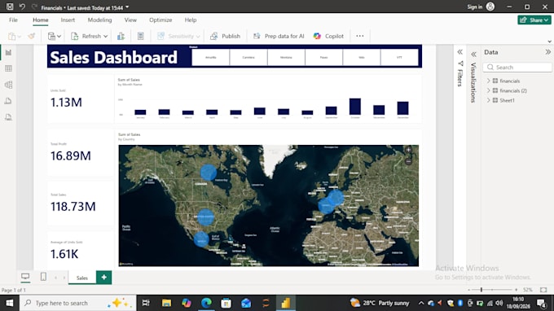Click the Mexico bubble on the map
The height and width of the screenshot is (311, 554).
pos(201,239)
